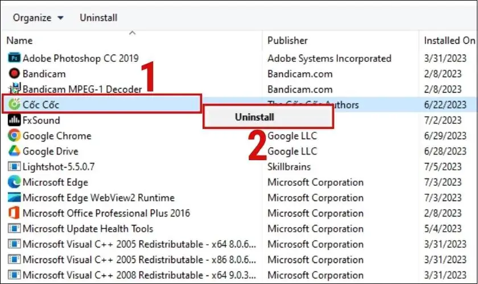
Task: Select Visual C++ 2005 Redistributable x86 name
Action: pos(139,260)
